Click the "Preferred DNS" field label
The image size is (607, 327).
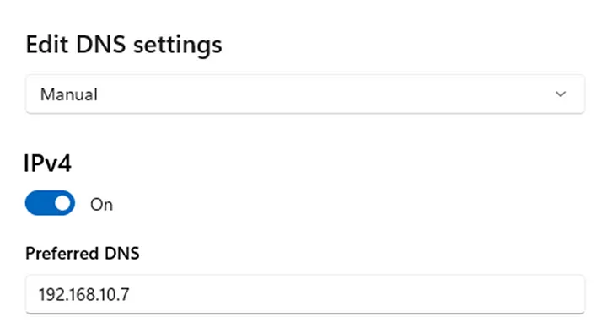click(82, 254)
